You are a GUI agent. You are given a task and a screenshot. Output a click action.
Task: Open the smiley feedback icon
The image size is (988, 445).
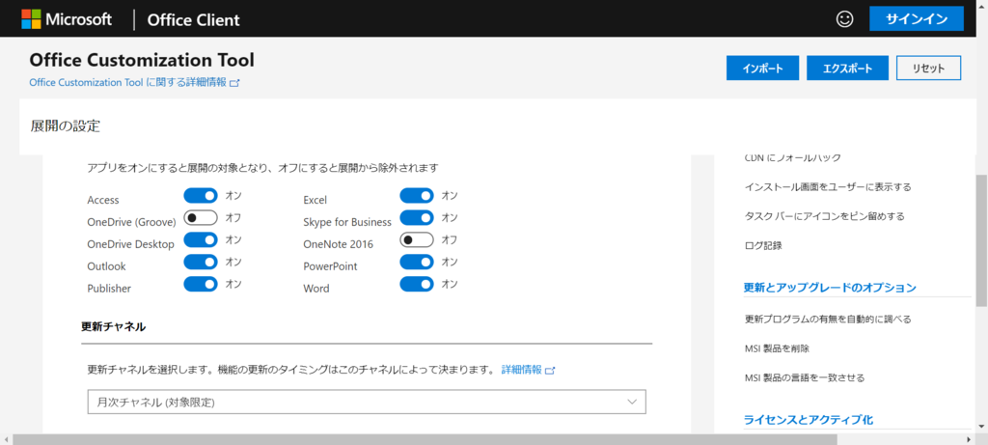click(x=844, y=19)
